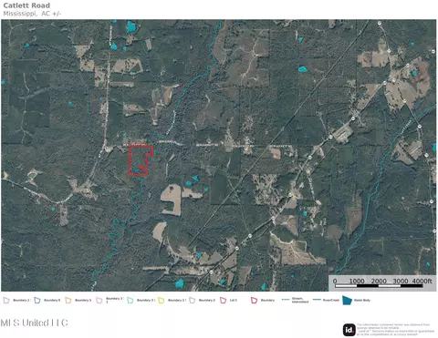Click the 'MLS United LLC' text
The width and height of the screenshot is (438, 338).
point(34,323)
